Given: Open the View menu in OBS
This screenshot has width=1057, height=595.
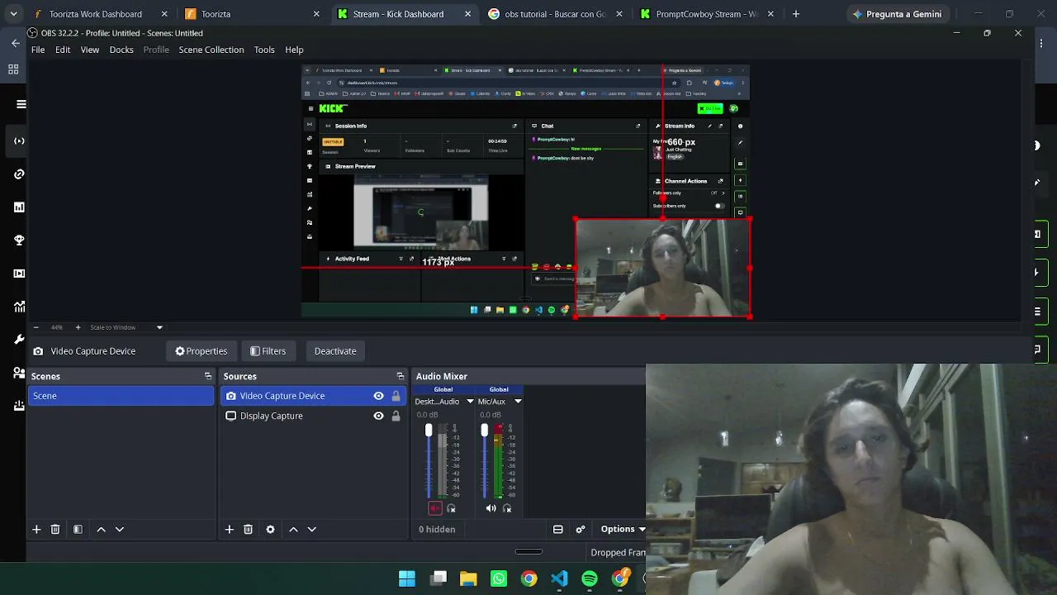Looking at the screenshot, I should [90, 50].
